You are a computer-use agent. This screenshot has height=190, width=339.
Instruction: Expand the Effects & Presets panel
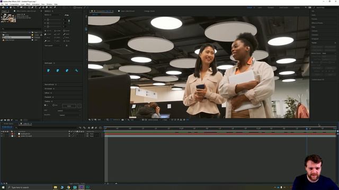[x=317, y=23]
